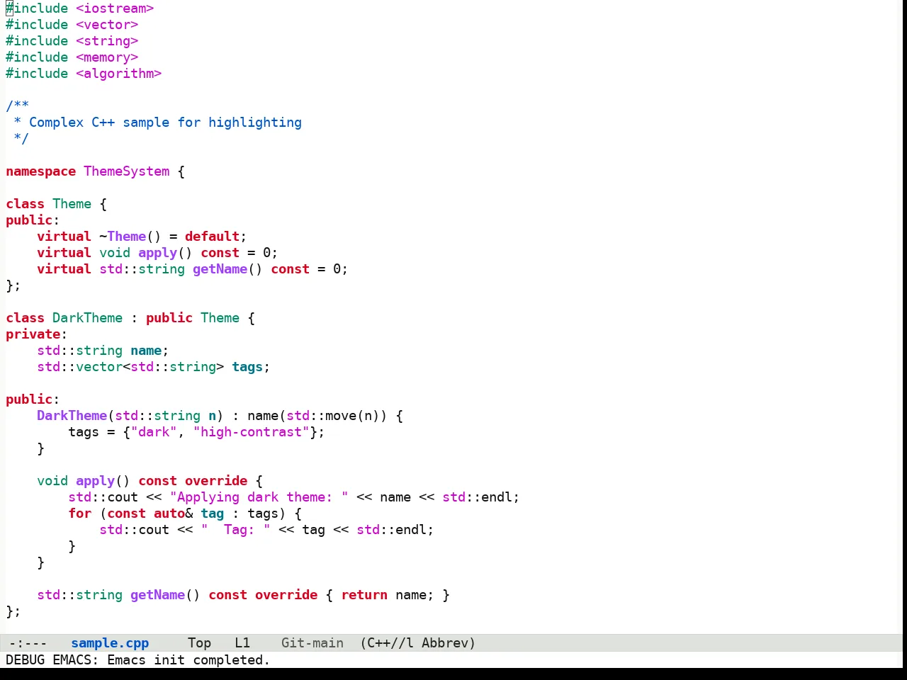
Task: Click the echo area debug message
Action: click(x=138, y=660)
